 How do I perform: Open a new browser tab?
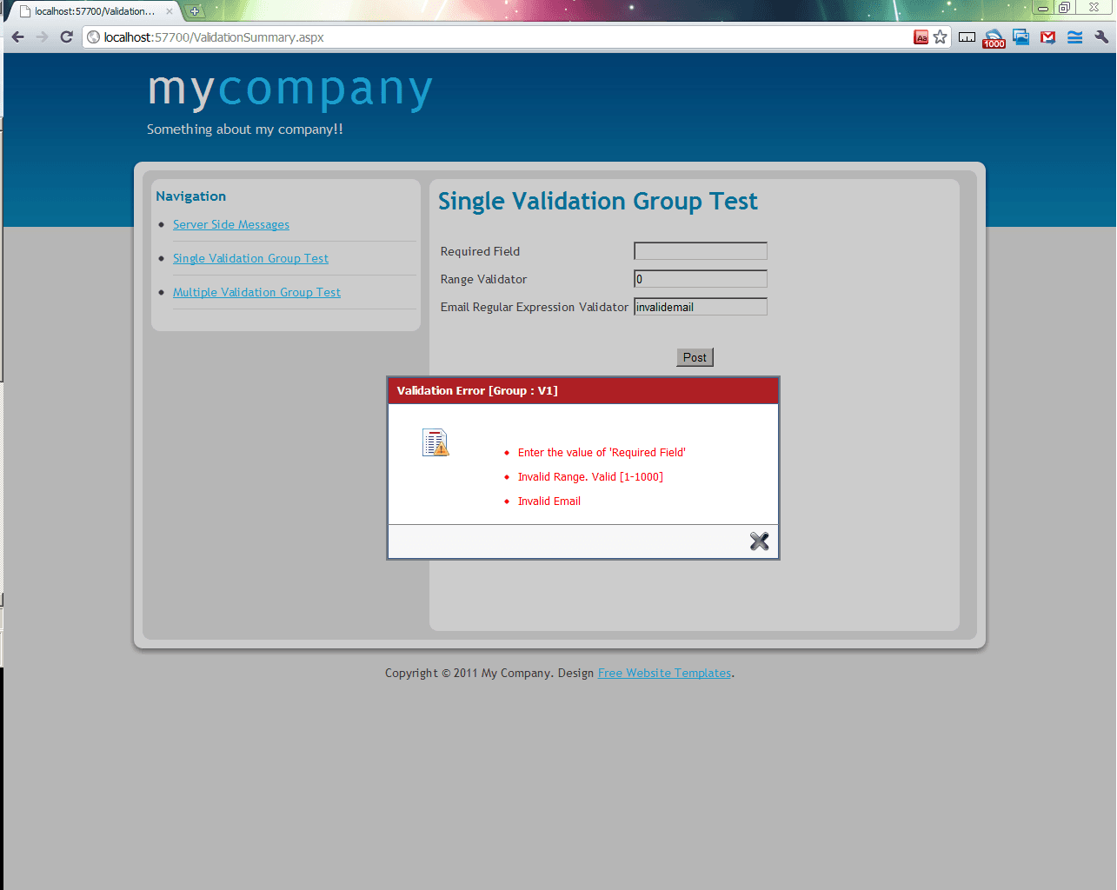pyautogui.click(x=195, y=11)
